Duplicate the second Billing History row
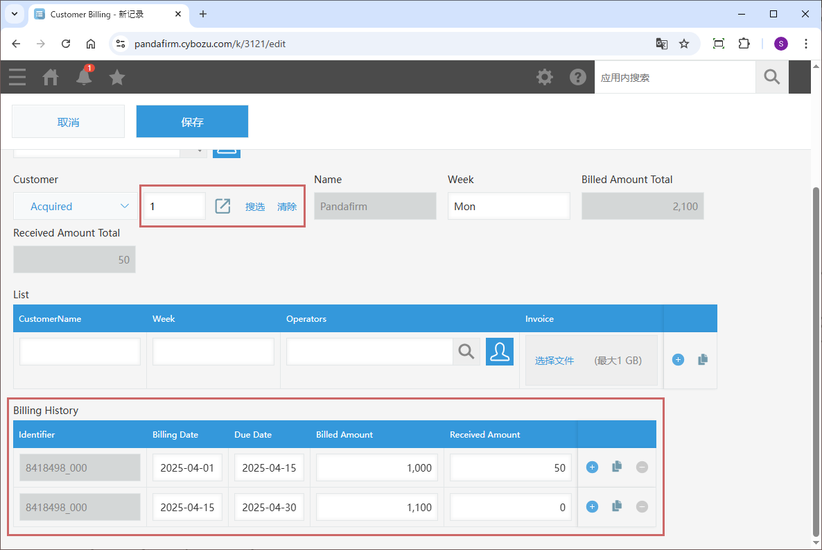This screenshot has width=822, height=550. click(617, 507)
